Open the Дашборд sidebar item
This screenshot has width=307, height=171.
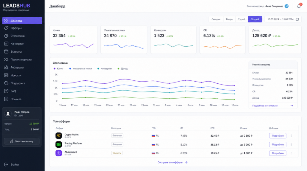[x=22, y=21]
